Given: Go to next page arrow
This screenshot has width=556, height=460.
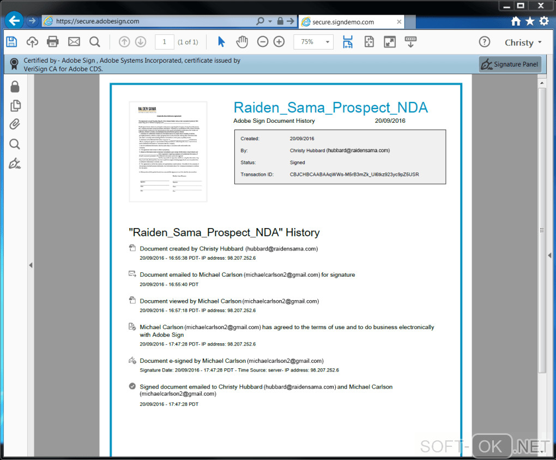Looking at the screenshot, I should (x=141, y=42).
